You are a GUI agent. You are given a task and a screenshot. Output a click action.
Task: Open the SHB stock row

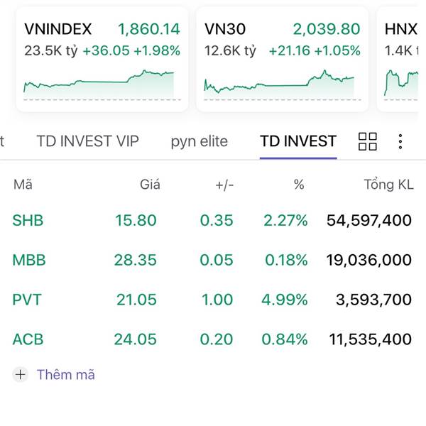pyautogui.click(x=212, y=221)
